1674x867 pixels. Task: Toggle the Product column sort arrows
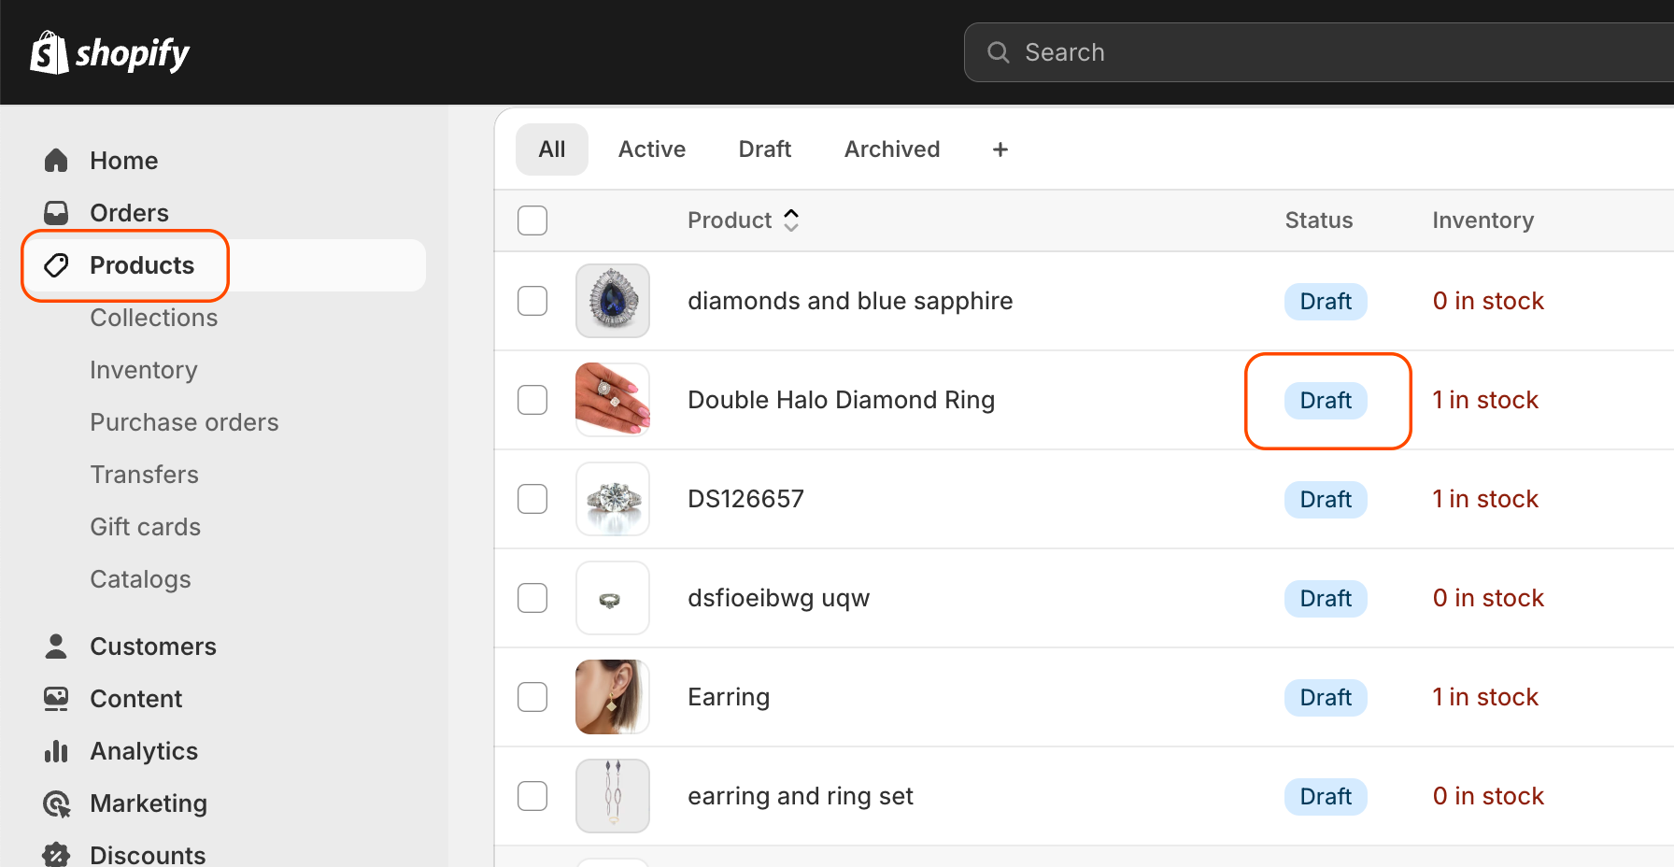click(791, 220)
